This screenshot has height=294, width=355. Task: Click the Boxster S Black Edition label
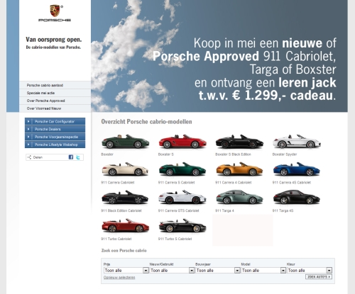233,154
